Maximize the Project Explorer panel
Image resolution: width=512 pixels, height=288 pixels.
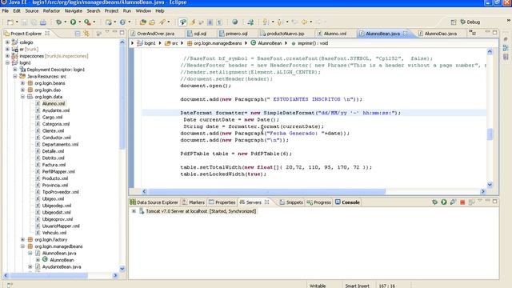tap(122, 32)
